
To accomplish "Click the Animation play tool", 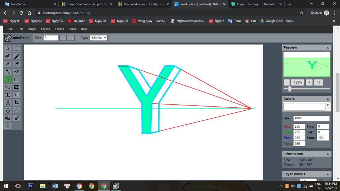I will 8,126.
